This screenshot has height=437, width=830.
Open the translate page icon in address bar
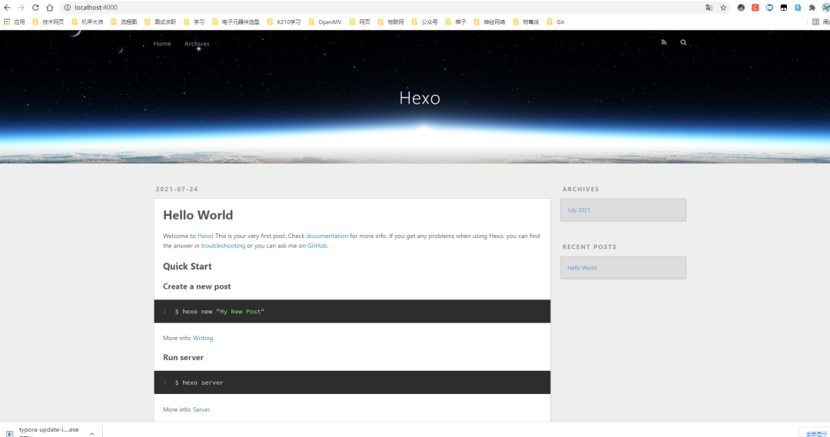[x=709, y=8]
